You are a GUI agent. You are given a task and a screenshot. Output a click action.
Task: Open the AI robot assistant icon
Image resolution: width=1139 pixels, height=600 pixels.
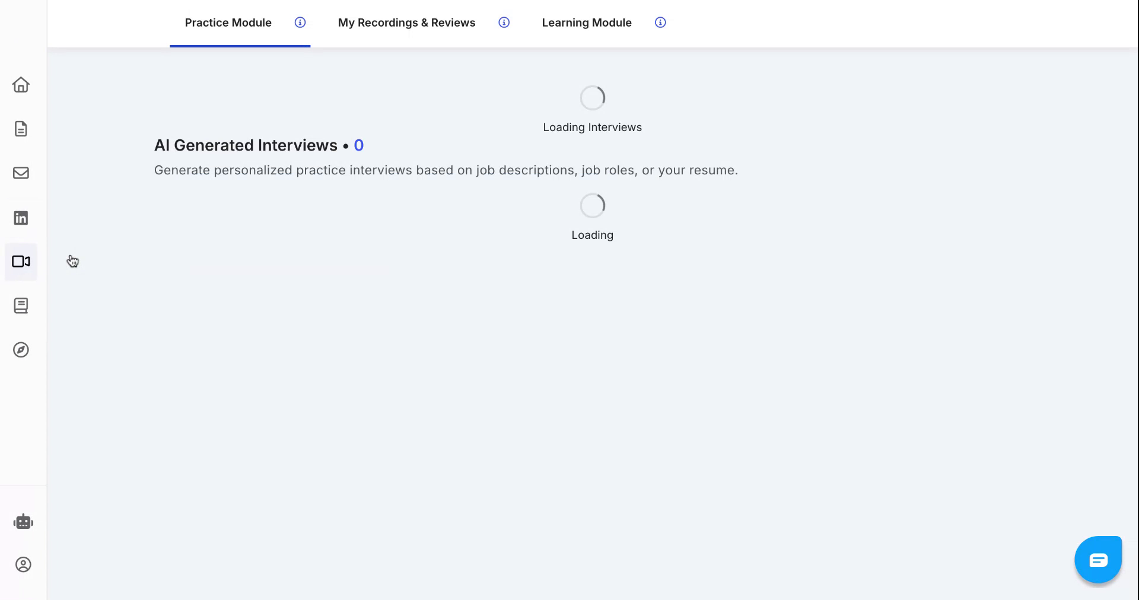point(23,522)
